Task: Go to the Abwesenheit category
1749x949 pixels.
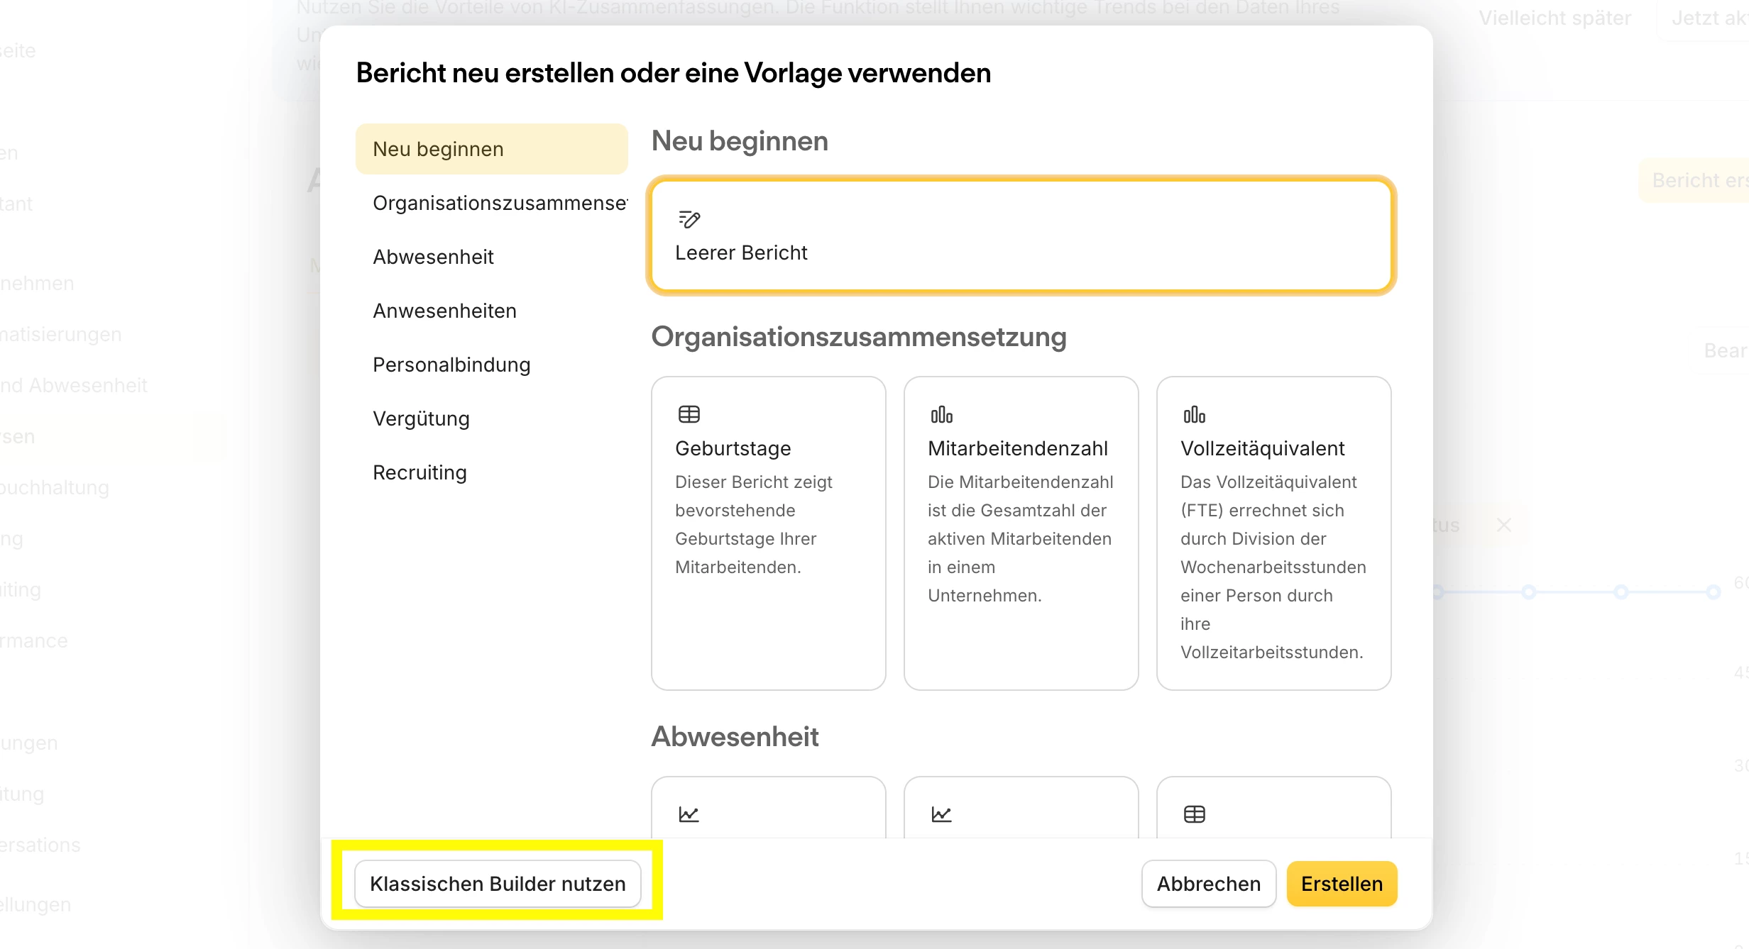Action: pyautogui.click(x=433, y=257)
